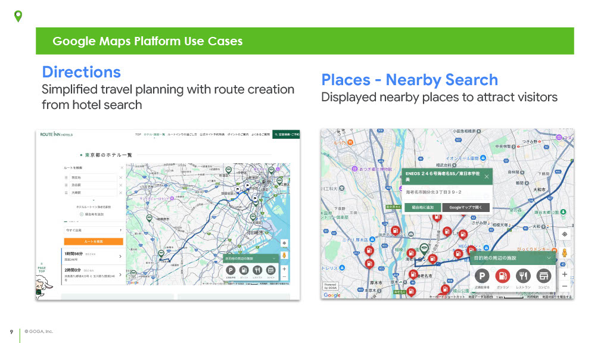Select parking icon on the Directions map
Viewport: 610px width, 343px height.
point(231,270)
